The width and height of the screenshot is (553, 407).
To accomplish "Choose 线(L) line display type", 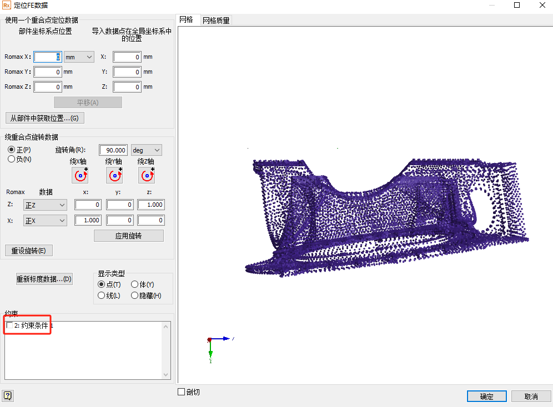I will pyautogui.click(x=101, y=296).
